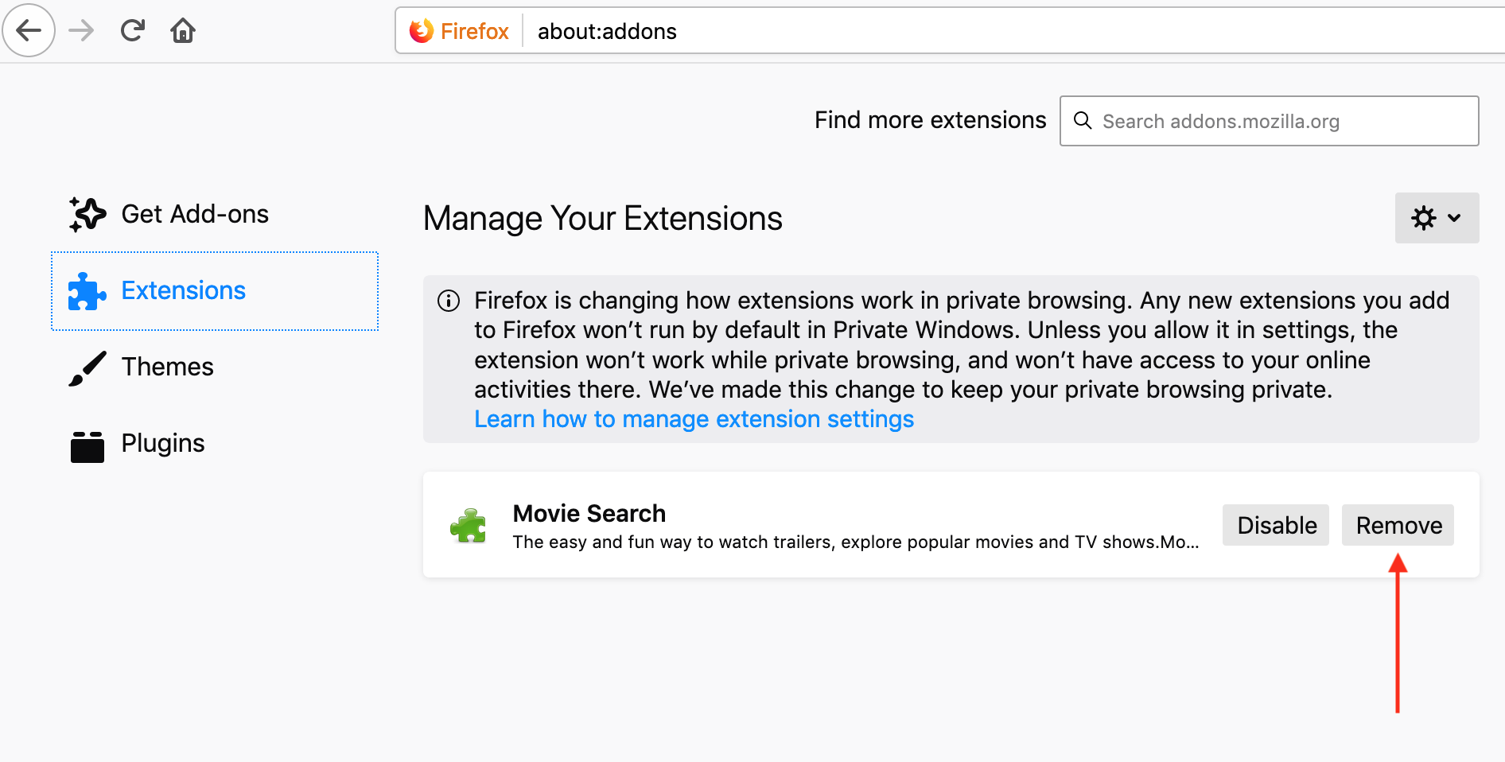Go back using the back arrow
Screen dimensions: 1505x762
[29, 31]
